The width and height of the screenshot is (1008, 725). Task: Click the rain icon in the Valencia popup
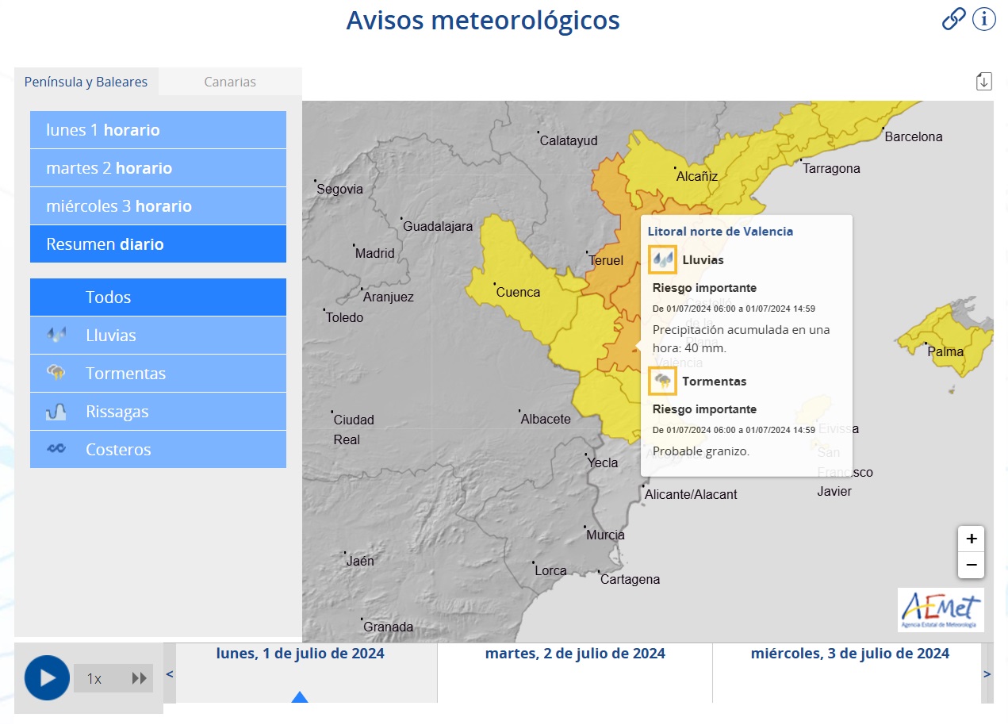662,259
